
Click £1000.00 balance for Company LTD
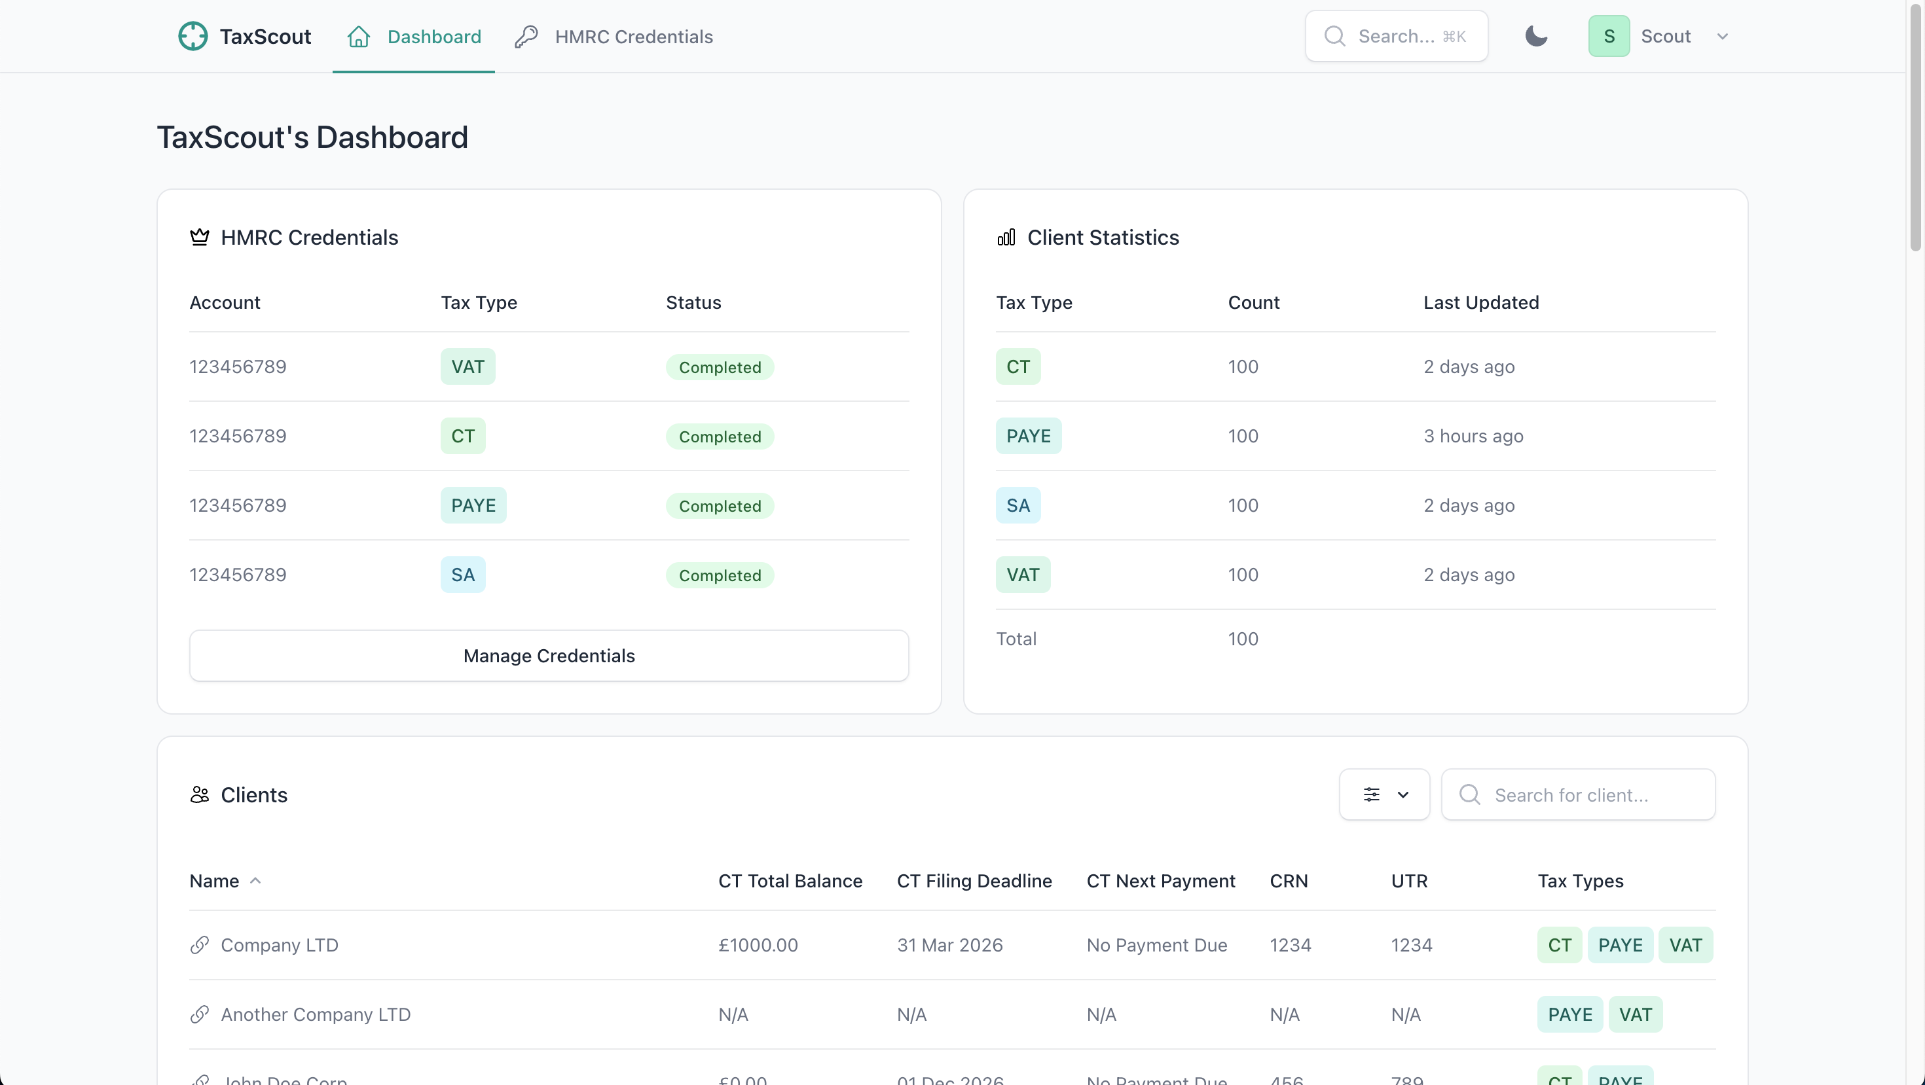point(758,944)
